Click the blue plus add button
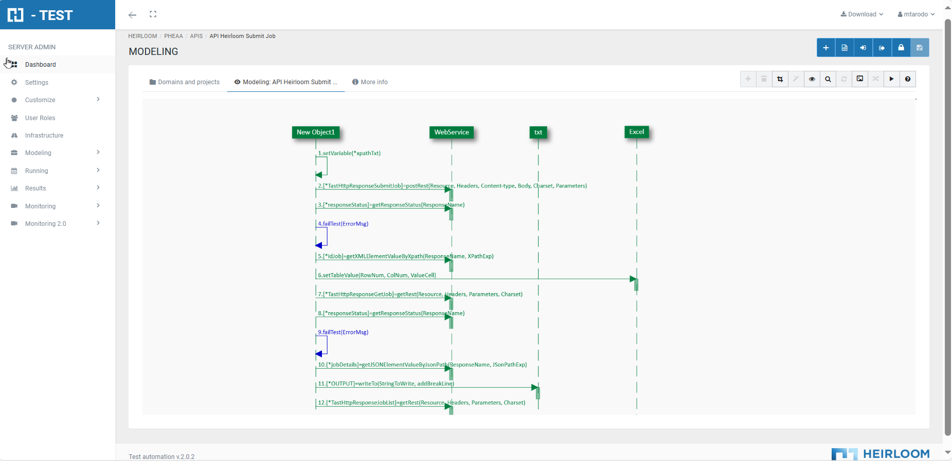The width and height of the screenshot is (952, 461). pos(825,48)
